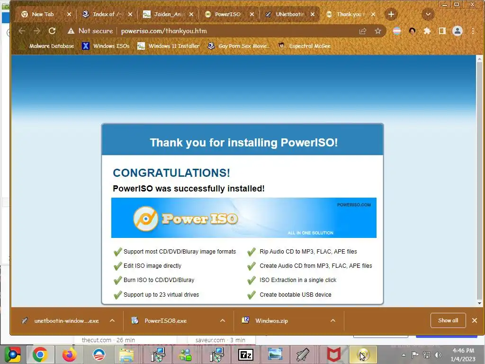Reload the PowerISO thank you page
485x364 pixels.
(52, 31)
